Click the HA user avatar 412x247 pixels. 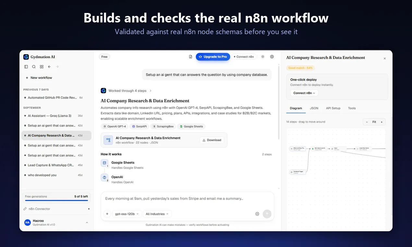28,223
